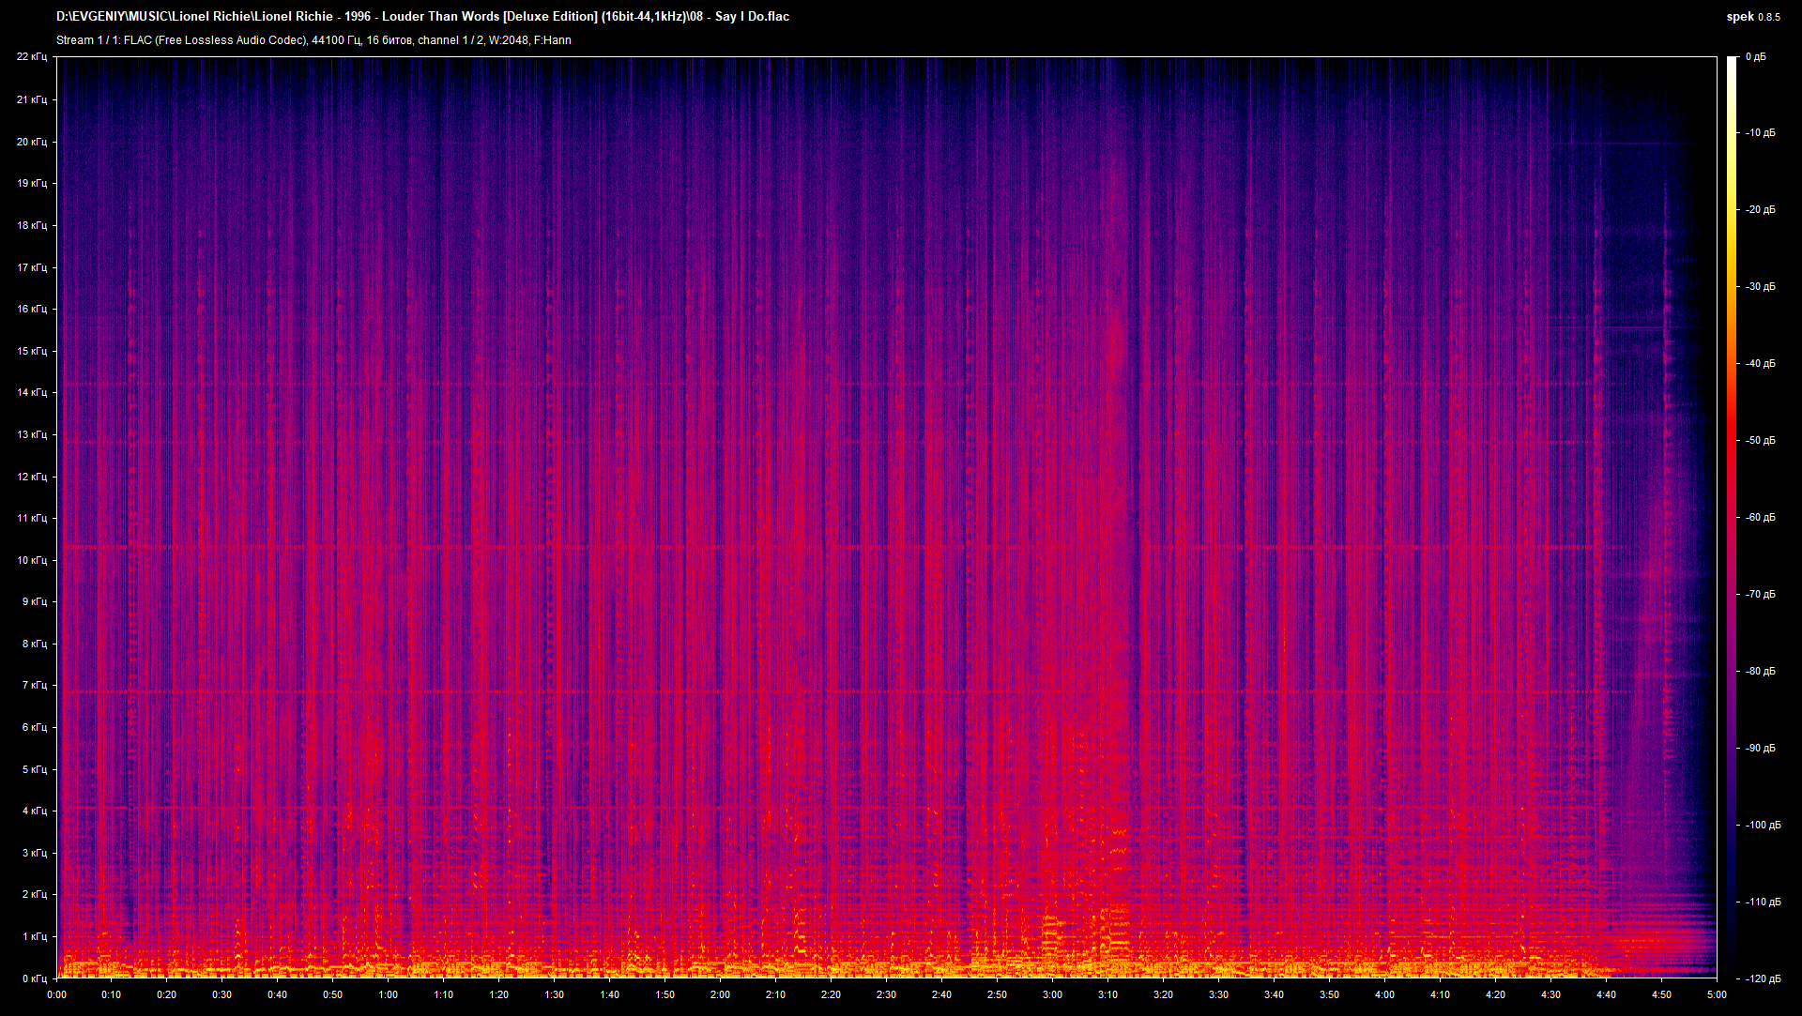1802x1016 pixels.
Task: Click the '-40 дБ' level scale label
Action: 1761,364
